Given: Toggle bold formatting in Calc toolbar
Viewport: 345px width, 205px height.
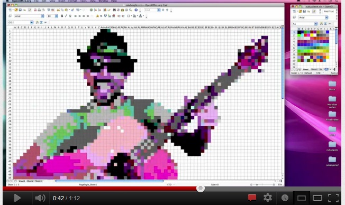Looking at the screenshot, I should (x=62, y=16).
